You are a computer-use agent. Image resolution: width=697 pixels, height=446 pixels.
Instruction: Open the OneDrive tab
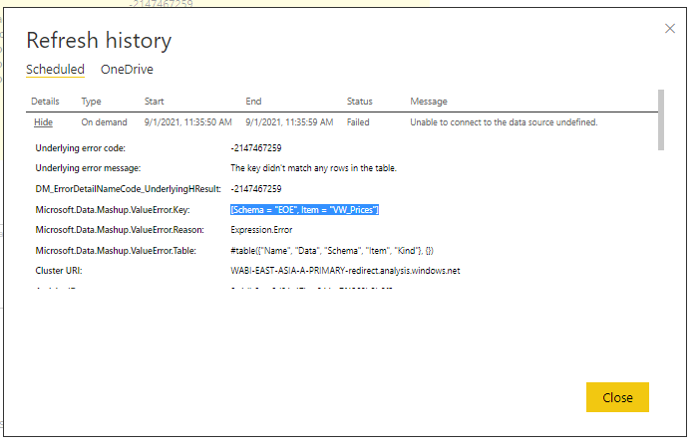click(x=127, y=70)
